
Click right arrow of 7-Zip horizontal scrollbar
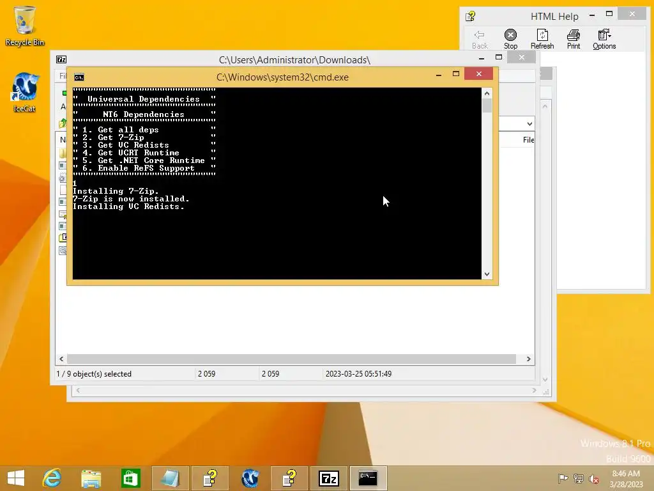tap(528, 359)
